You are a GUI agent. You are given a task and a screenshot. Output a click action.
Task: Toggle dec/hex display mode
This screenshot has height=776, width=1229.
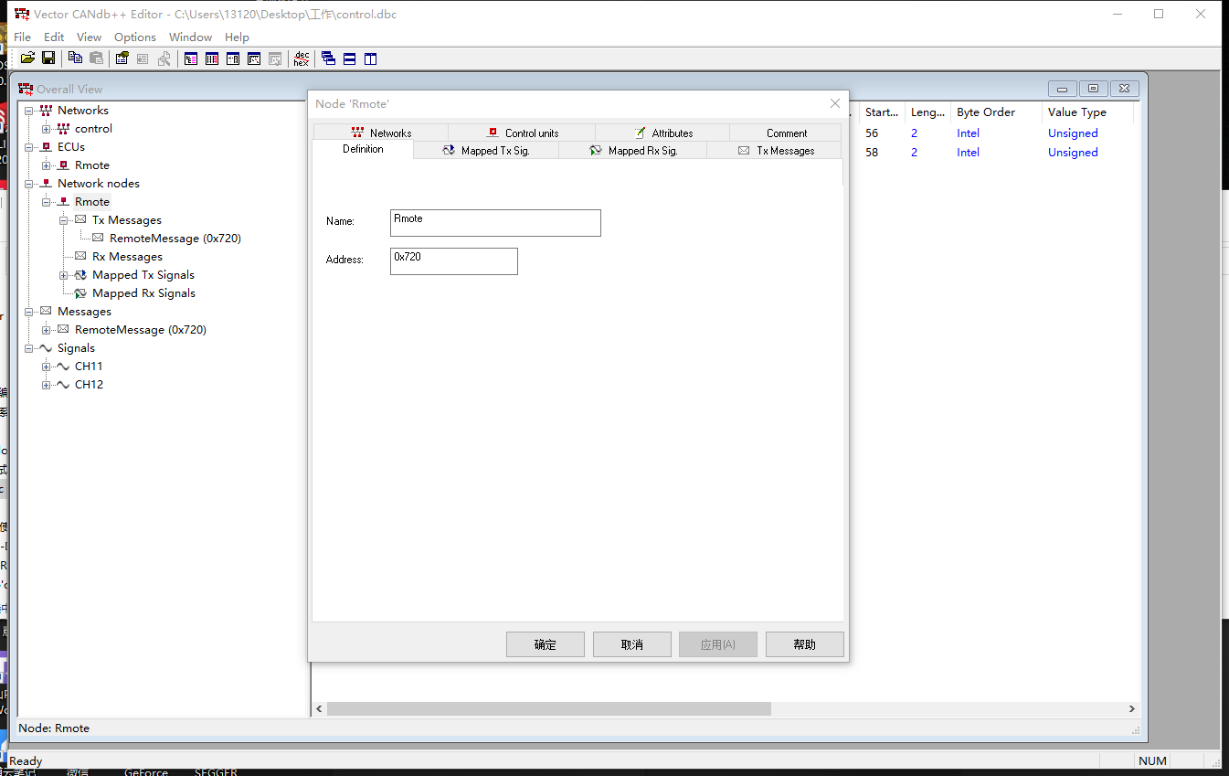(302, 58)
